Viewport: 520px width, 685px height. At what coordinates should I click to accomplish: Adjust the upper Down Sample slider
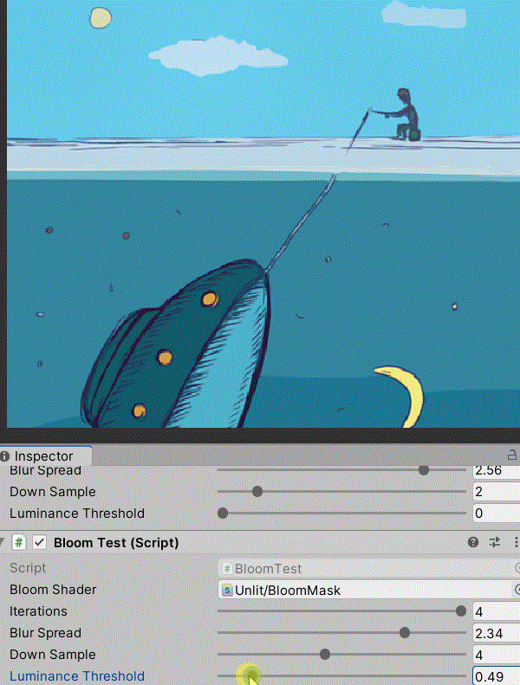341,492
